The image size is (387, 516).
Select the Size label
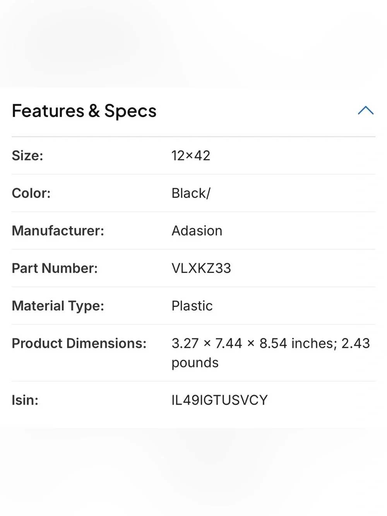[27, 156]
